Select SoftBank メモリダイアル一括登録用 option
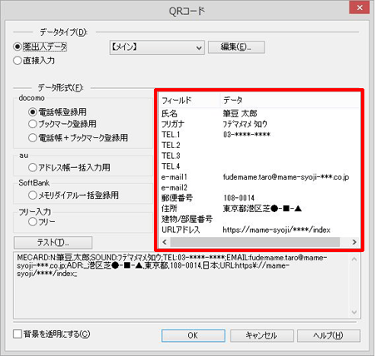The height and width of the screenshot is (356, 391). pos(32,195)
